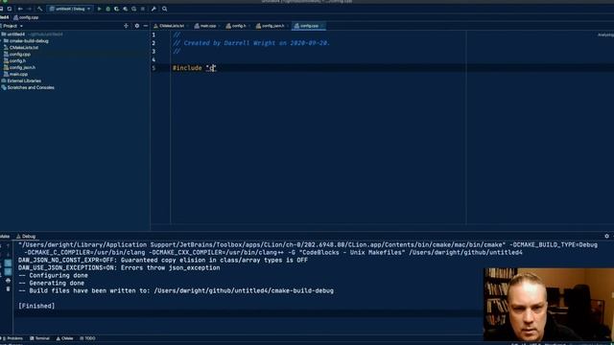Click the Save All toolbar icon
Screen dimensions: 614x345
point(1,9)
